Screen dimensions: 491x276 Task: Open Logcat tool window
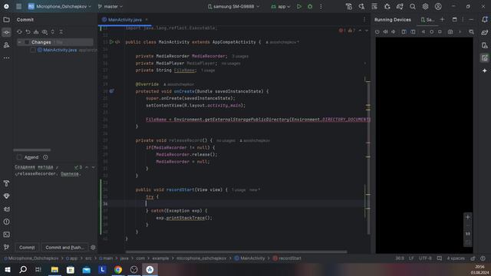click(6, 209)
